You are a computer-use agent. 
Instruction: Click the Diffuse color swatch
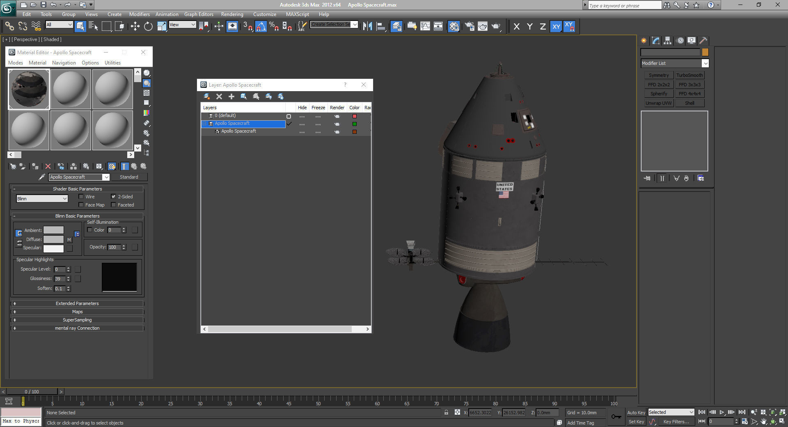[x=53, y=239]
